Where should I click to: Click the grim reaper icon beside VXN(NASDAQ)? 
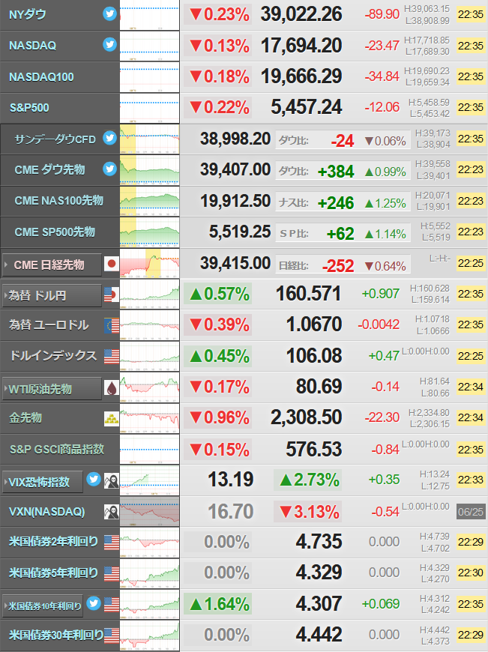(112, 512)
